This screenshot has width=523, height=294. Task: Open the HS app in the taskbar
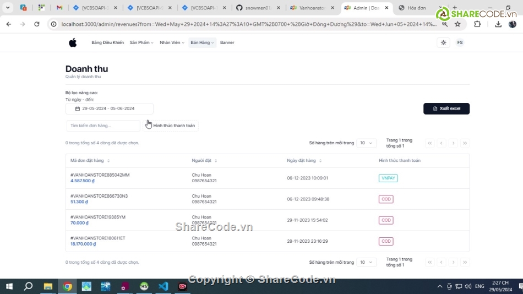[144, 286]
